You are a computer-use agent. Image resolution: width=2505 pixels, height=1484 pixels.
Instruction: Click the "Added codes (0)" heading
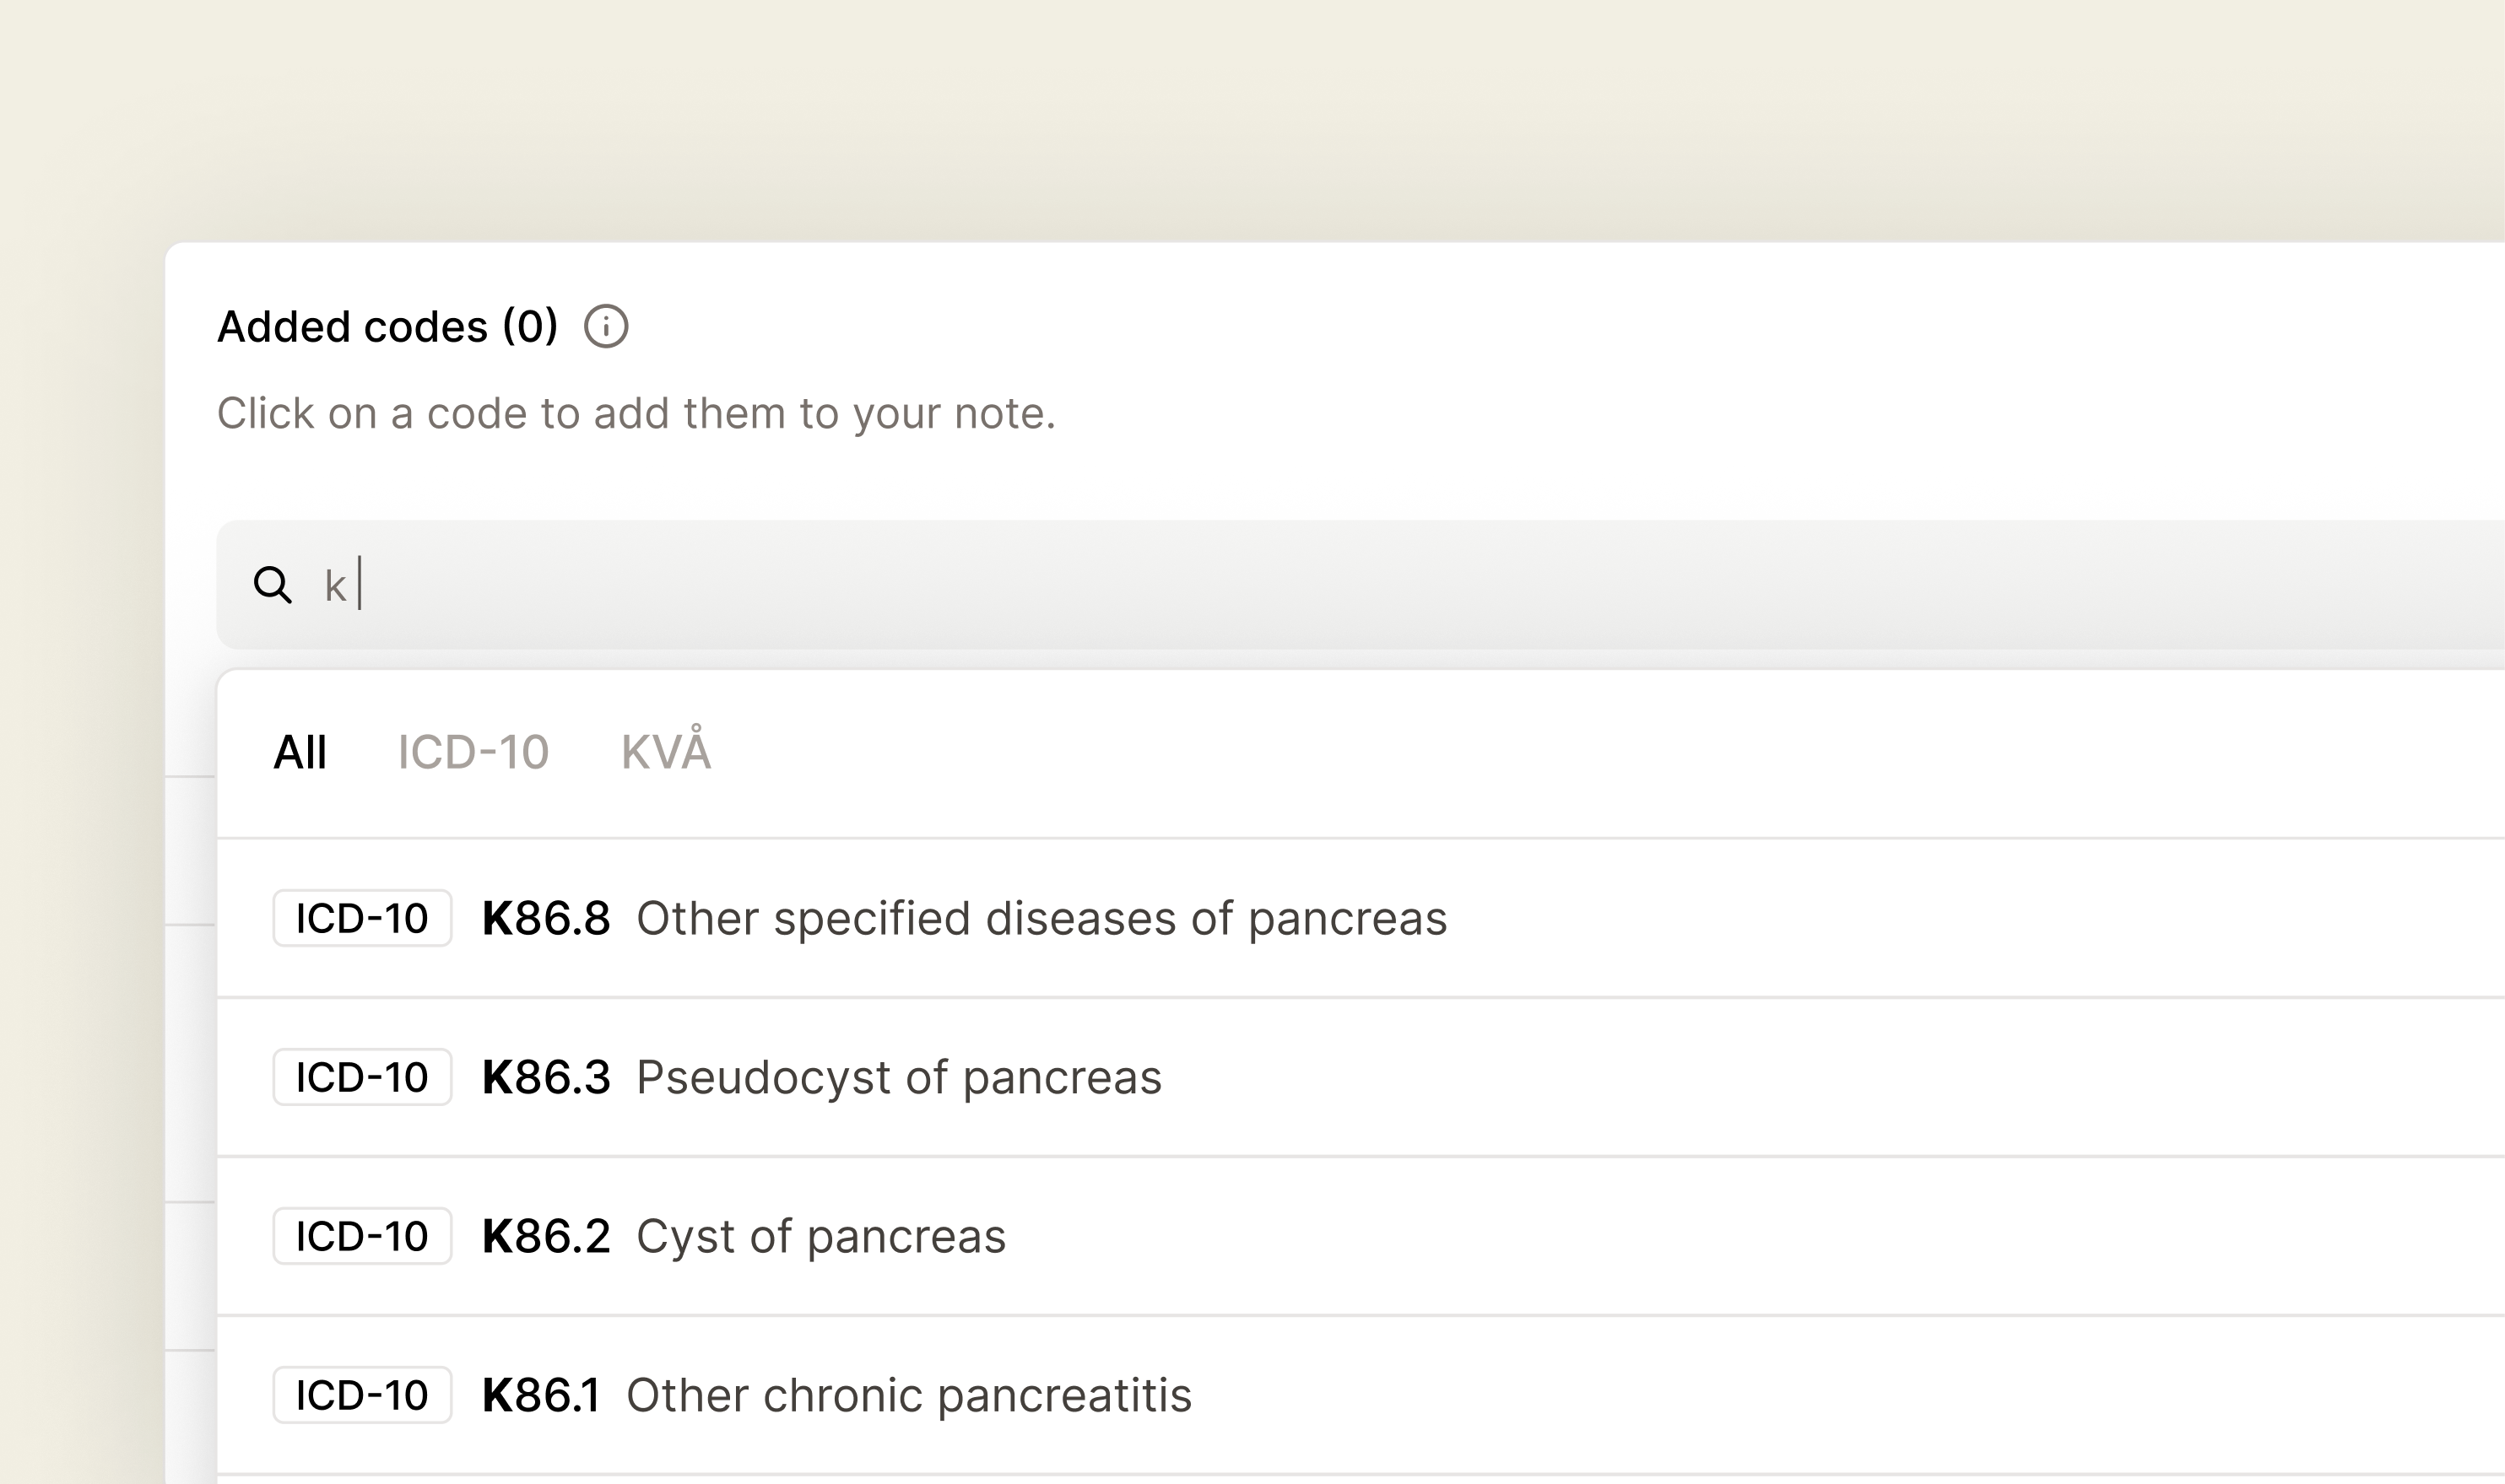387,327
